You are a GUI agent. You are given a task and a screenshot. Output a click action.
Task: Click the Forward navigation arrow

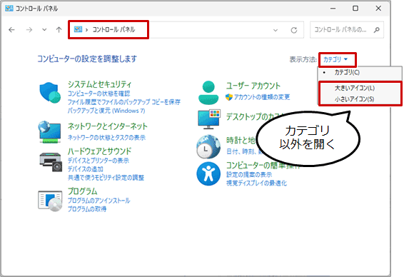click(x=29, y=30)
